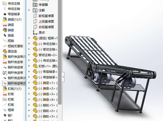This screenshot has width=163, height=121.
Task: Click the (-) 链轮<1> part icon
Action: (35, 105)
